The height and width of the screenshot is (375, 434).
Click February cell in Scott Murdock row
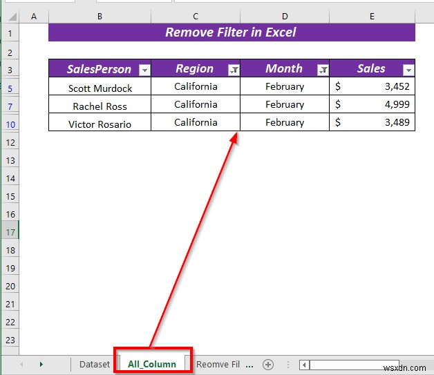285,86
